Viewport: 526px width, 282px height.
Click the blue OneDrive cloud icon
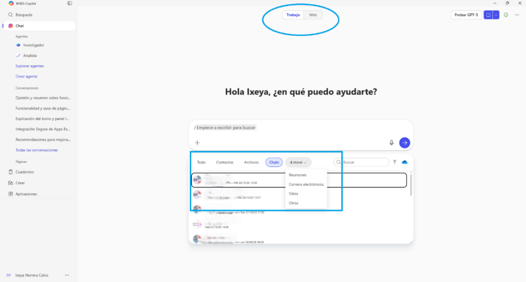(405, 162)
